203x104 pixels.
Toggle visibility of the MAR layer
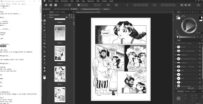[x=200, y=71]
